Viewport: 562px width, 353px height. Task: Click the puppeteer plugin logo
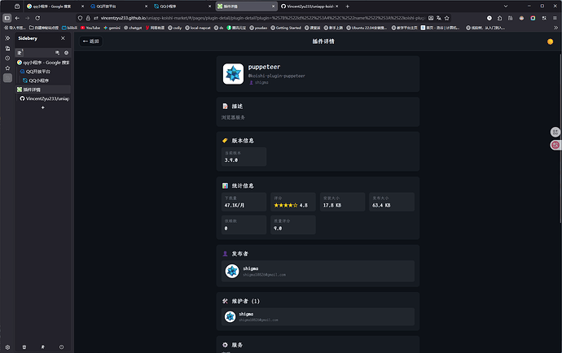pyautogui.click(x=234, y=74)
